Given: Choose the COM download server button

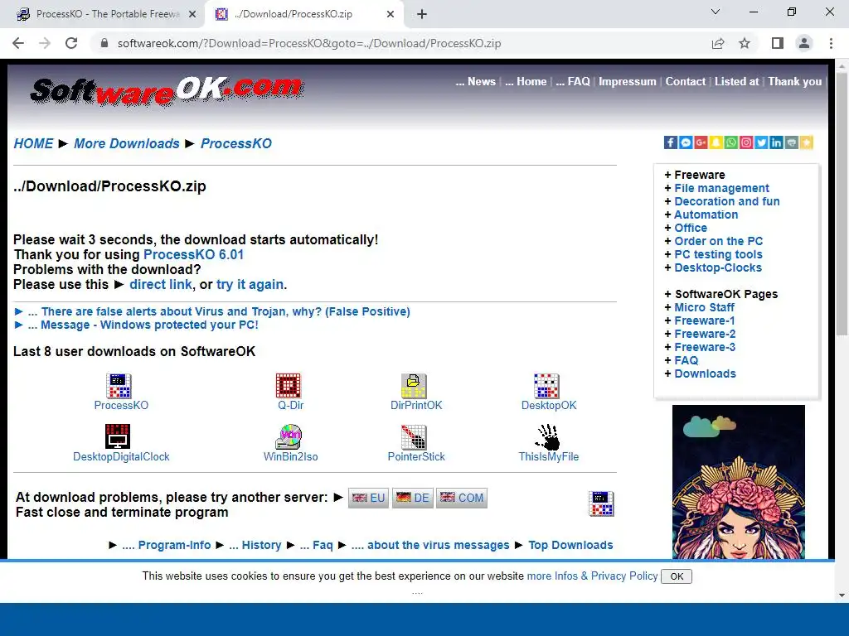Looking at the screenshot, I should (x=462, y=498).
